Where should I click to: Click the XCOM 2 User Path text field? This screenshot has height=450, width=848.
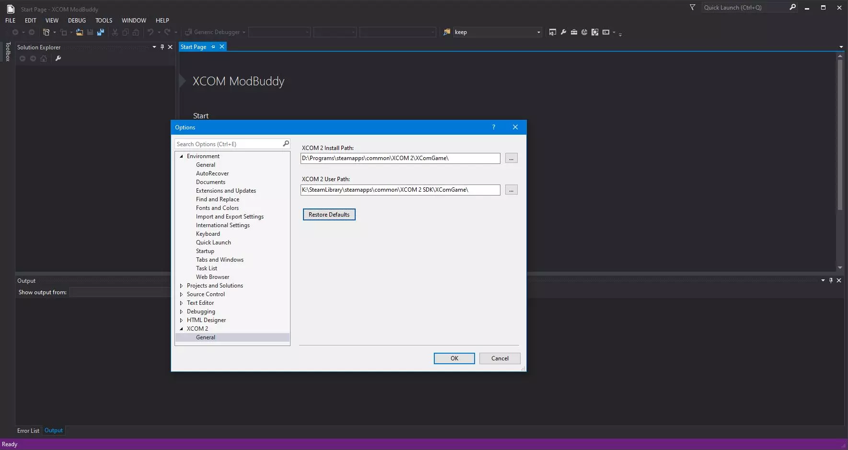pyautogui.click(x=400, y=190)
